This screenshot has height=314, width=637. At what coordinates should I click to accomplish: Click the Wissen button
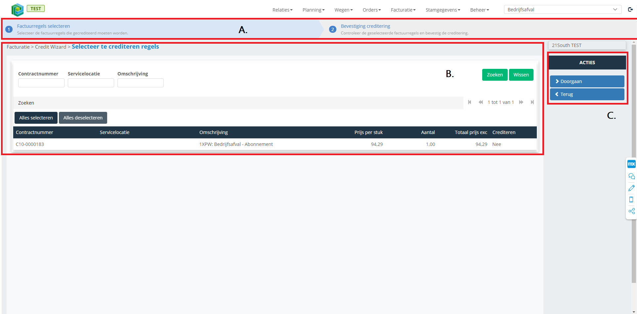(521, 75)
